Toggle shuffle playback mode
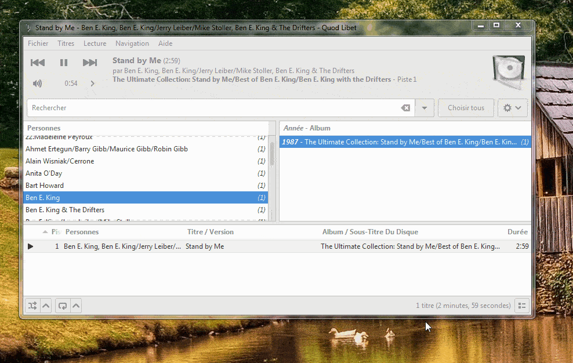The height and width of the screenshot is (363, 573). [x=32, y=306]
